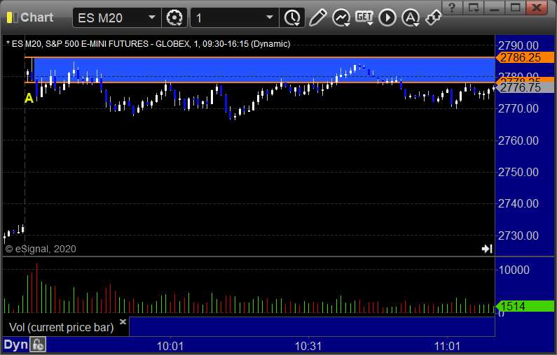The width and height of the screenshot is (557, 355).
Task: Close the chart window
Action: click(537, 7)
